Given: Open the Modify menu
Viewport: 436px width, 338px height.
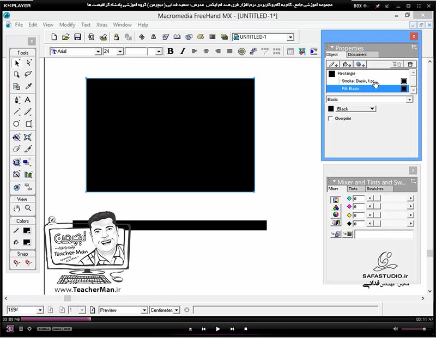Looking at the screenshot, I should tap(67, 24).
